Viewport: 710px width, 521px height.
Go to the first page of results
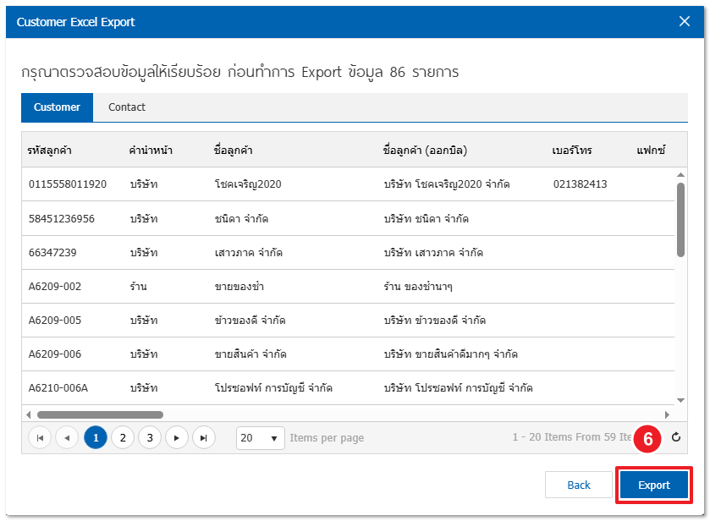tap(40, 437)
